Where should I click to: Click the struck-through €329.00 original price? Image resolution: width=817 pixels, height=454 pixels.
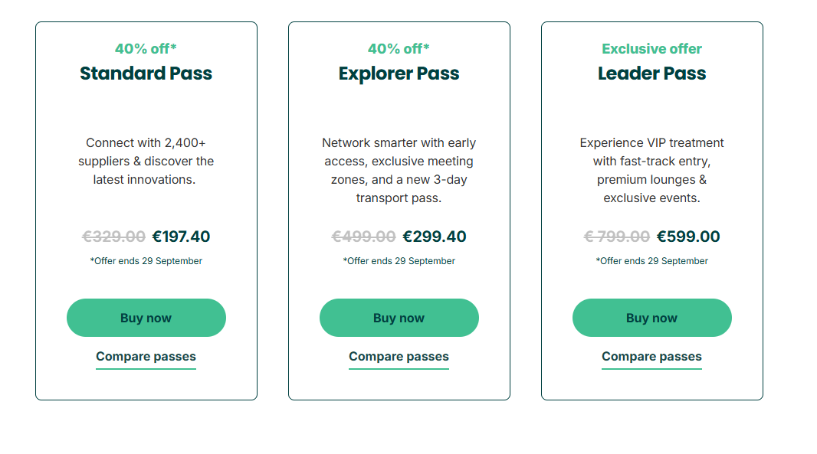pyautogui.click(x=113, y=237)
